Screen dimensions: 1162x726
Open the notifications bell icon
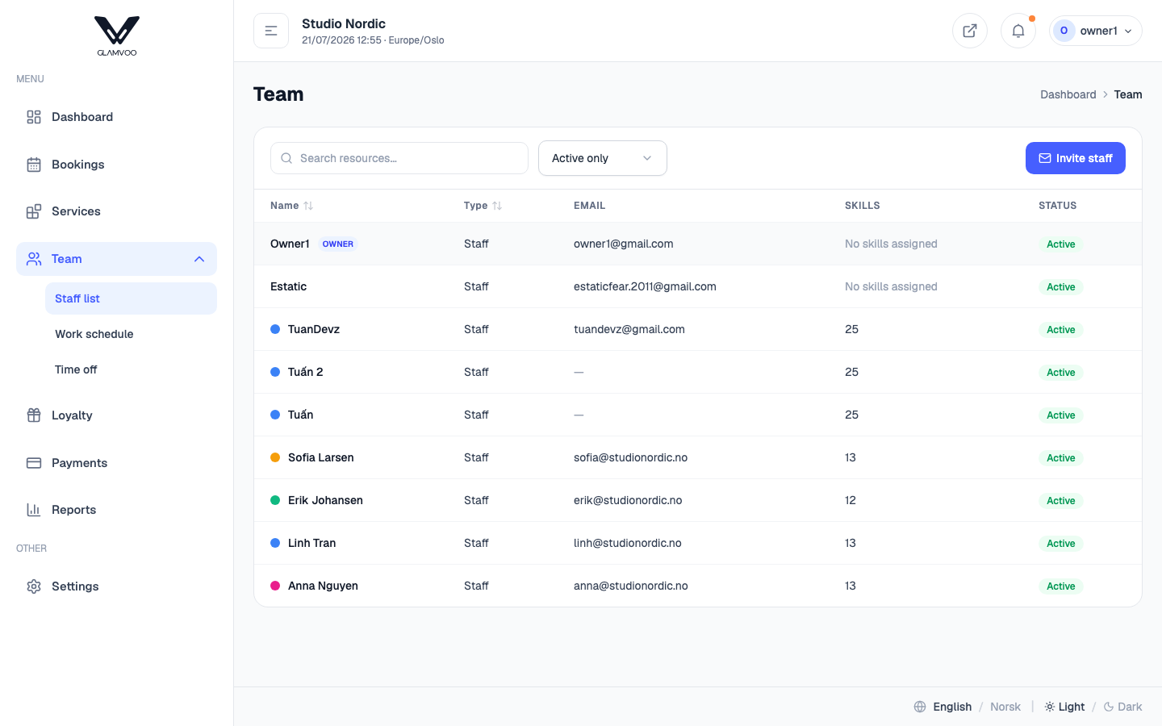pyautogui.click(x=1018, y=31)
